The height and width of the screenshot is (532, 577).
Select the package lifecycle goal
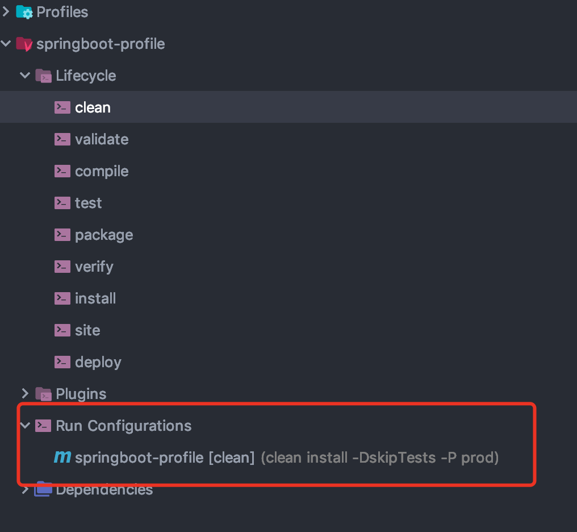(104, 235)
